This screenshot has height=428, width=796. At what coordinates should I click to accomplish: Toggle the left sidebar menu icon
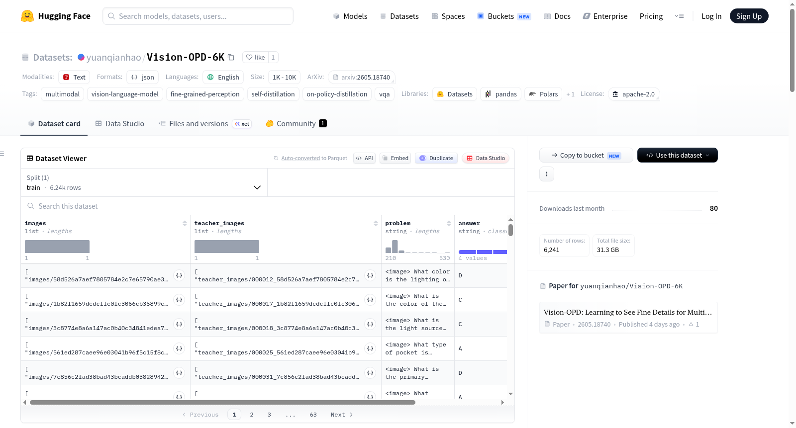click(2, 154)
